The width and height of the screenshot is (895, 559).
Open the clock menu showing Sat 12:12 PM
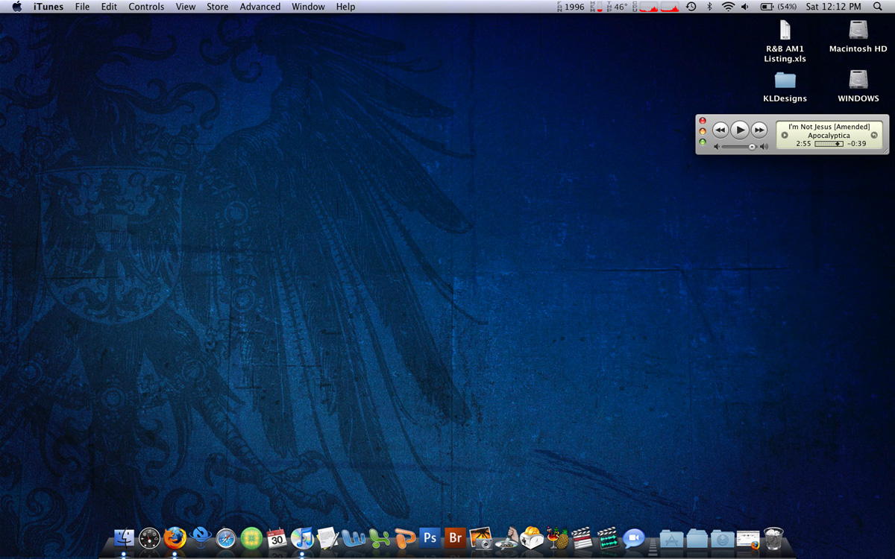tap(833, 7)
